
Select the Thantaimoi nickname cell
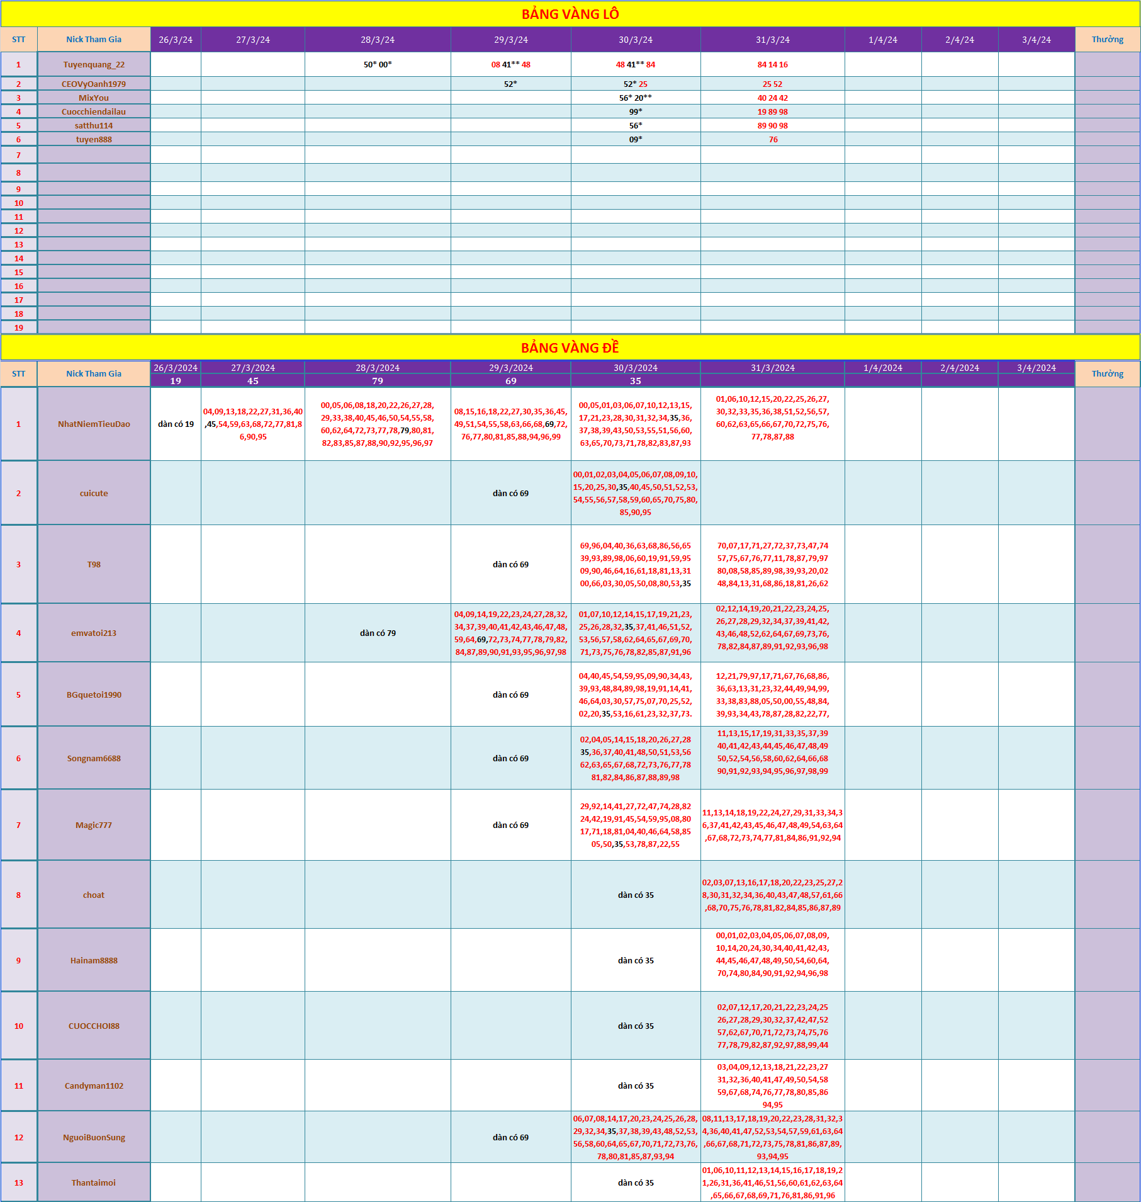point(94,1182)
